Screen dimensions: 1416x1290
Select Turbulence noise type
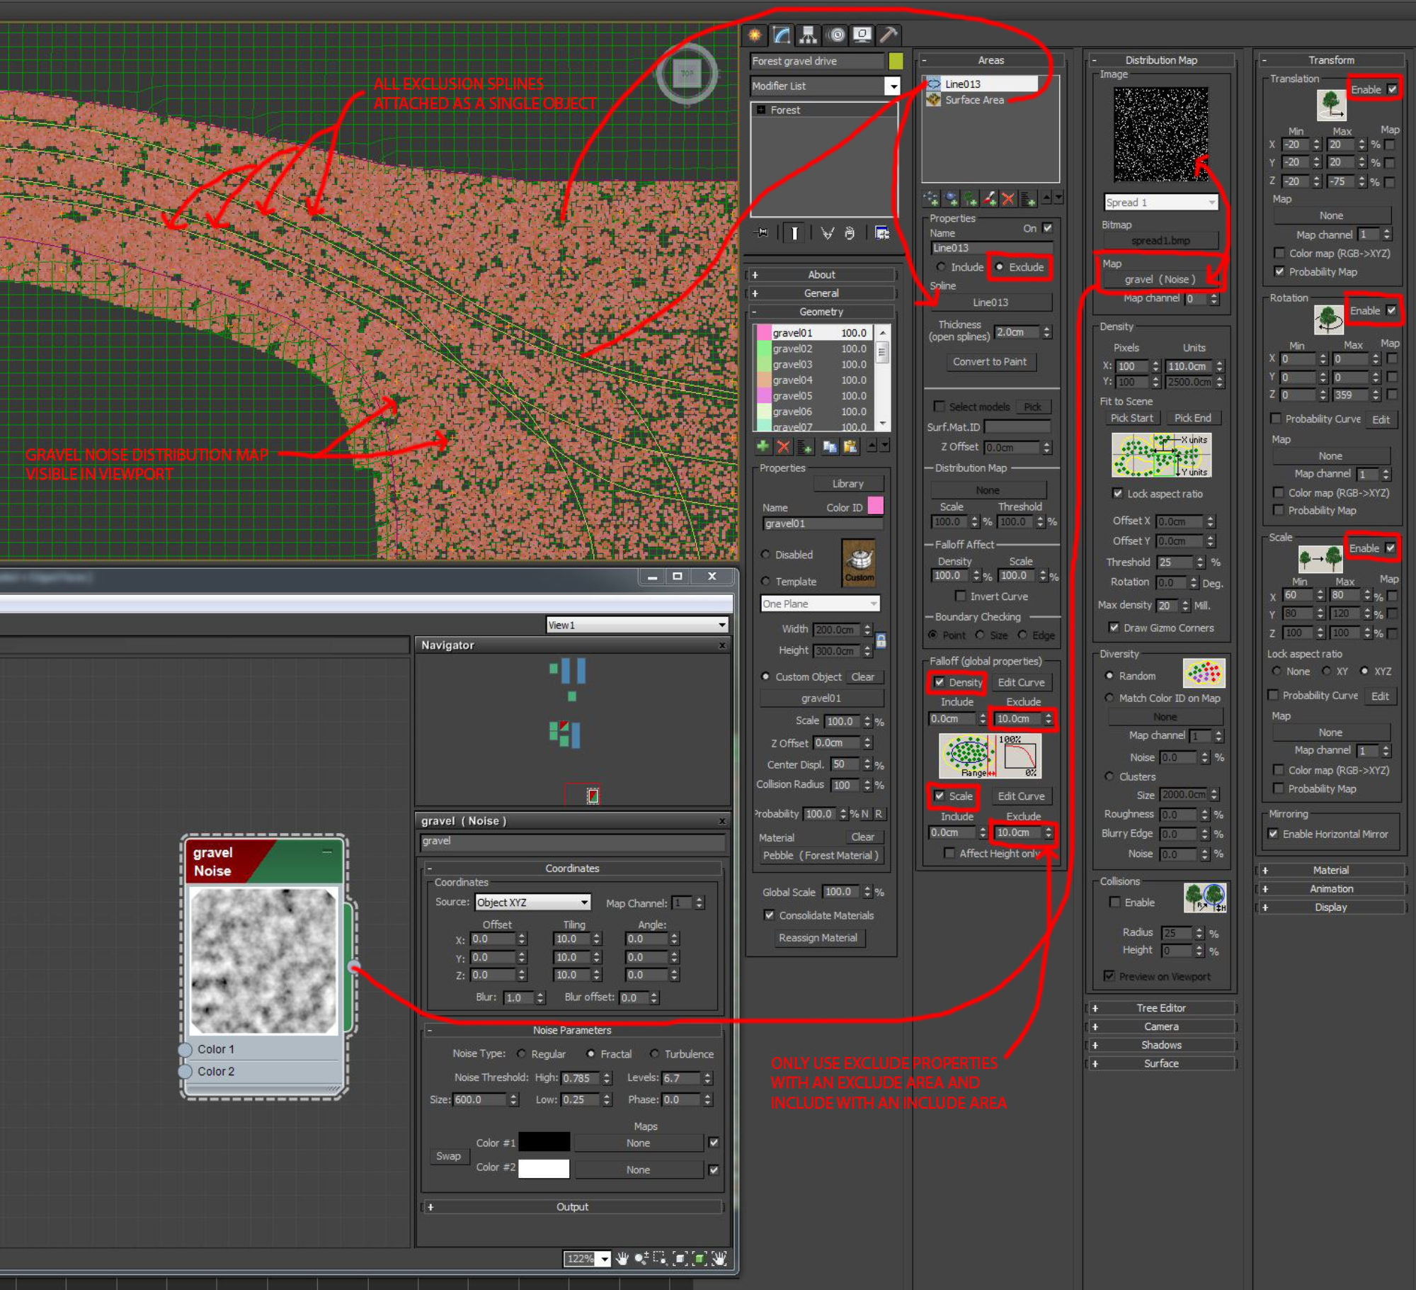click(x=654, y=1054)
